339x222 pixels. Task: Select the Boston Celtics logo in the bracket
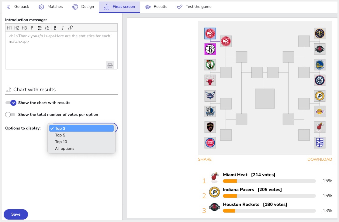pyautogui.click(x=210, y=65)
